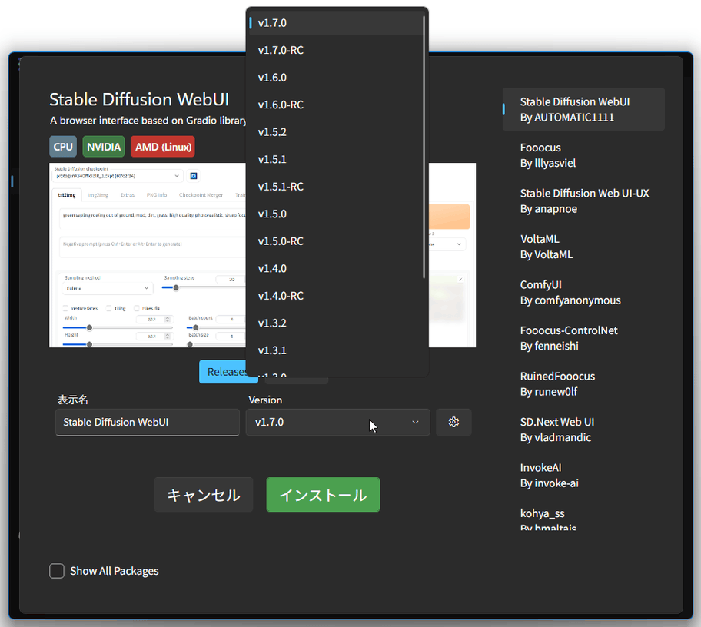Select Fooocus package by lllyasviel
The image size is (701, 627).
coord(583,155)
